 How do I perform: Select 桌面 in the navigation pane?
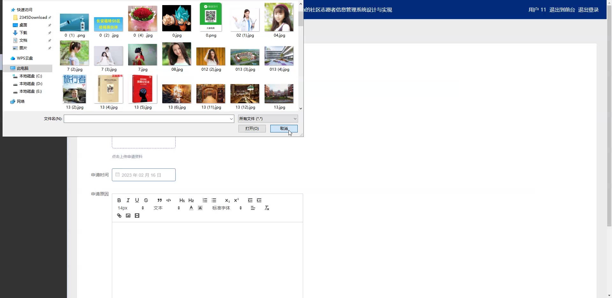tap(23, 25)
